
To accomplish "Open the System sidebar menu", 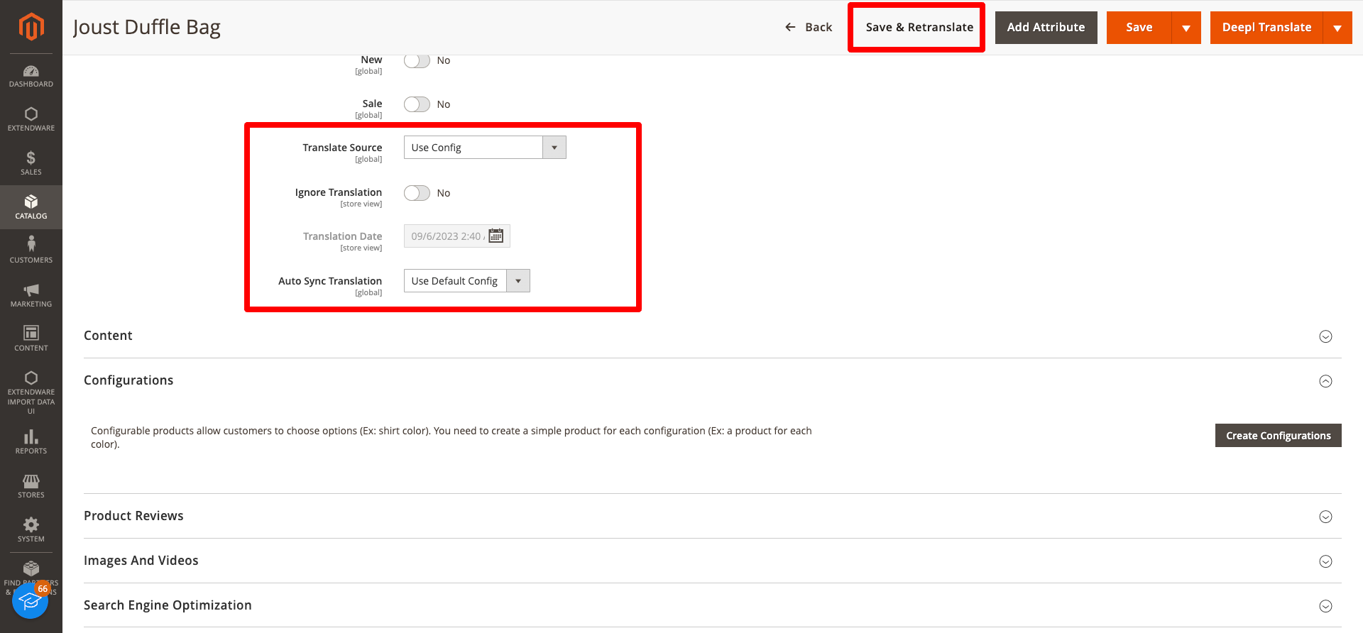I will [x=31, y=530].
